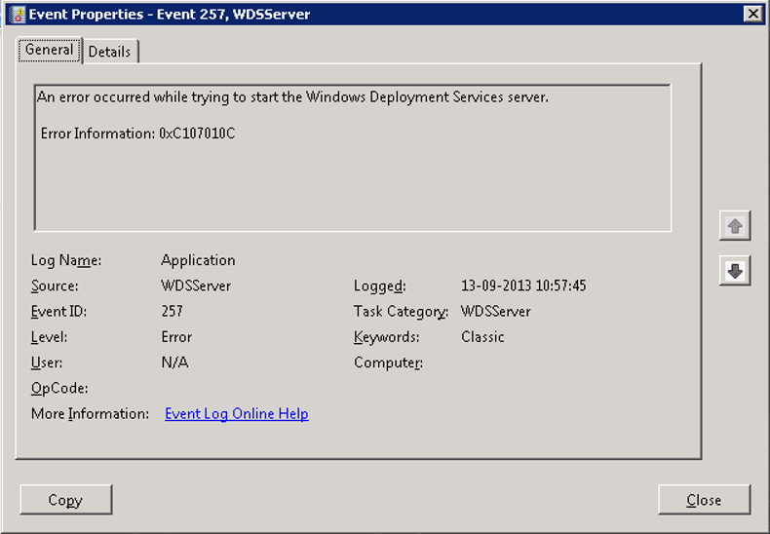Click the Event Properties title bar icon
770x534 pixels.
16,14
